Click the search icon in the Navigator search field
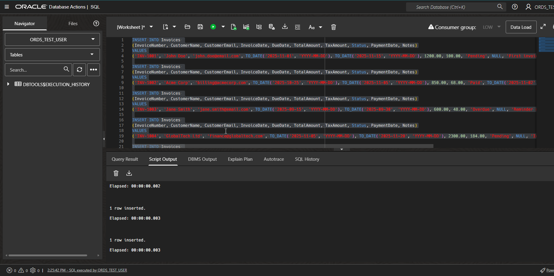 pos(67,69)
